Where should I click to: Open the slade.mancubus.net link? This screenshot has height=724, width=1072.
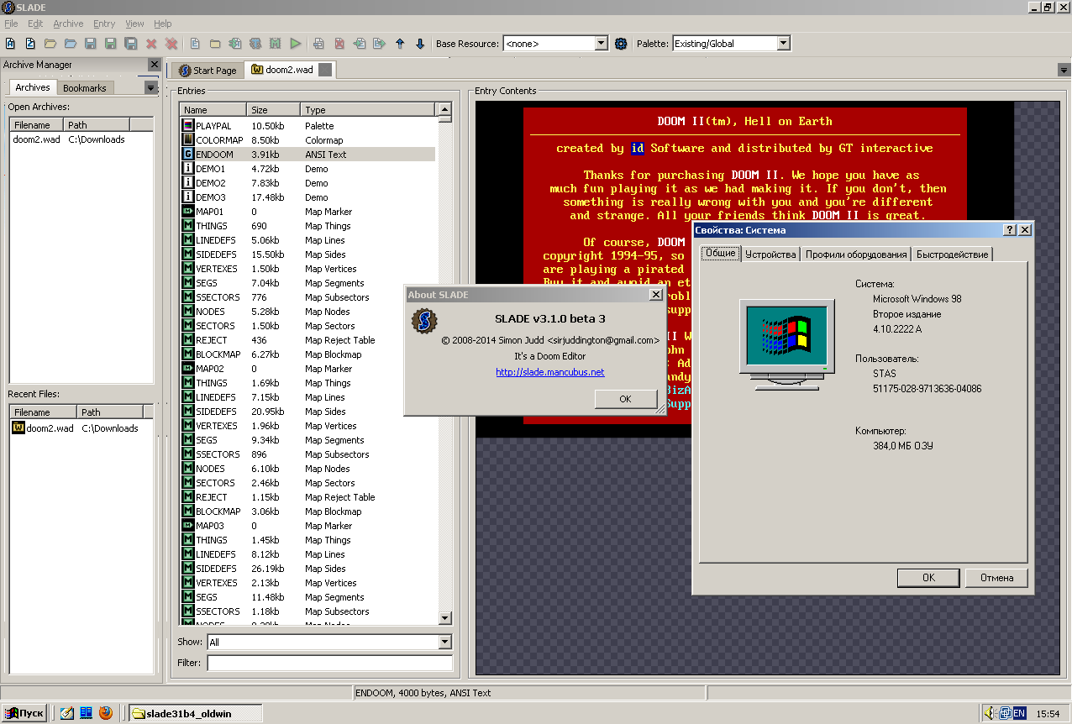coord(549,372)
